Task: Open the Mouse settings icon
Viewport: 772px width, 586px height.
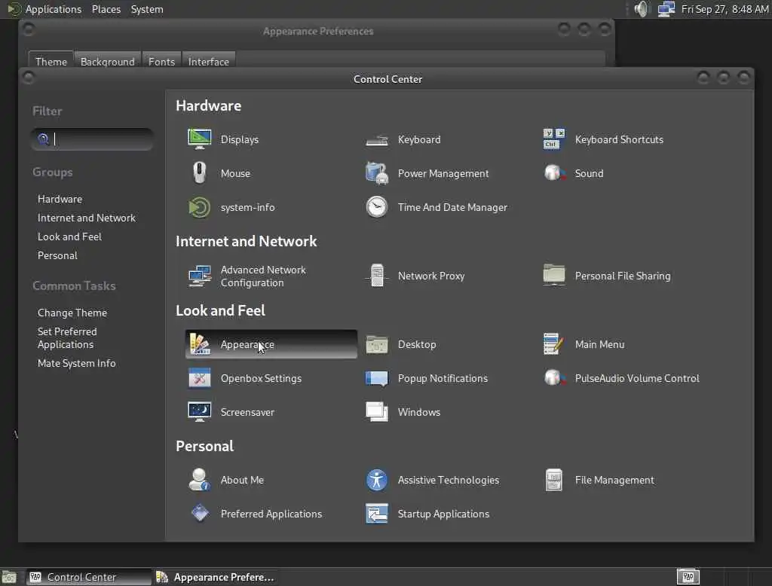Action: pos(199,173)
